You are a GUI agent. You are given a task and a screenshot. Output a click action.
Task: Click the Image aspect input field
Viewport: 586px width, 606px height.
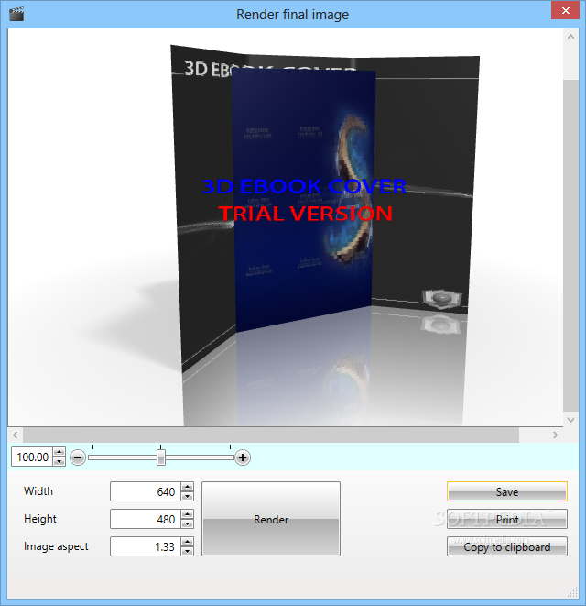coord(146,546)
